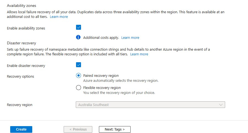Click the Previous button
Screen dimensions: 248x133
[x=78, y=129]
